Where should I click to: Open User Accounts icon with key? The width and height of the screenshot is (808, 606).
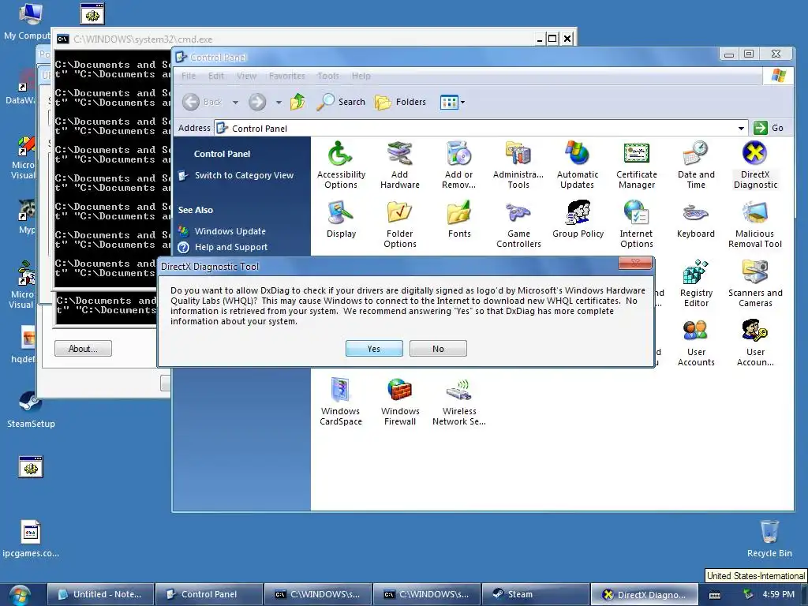755,342
